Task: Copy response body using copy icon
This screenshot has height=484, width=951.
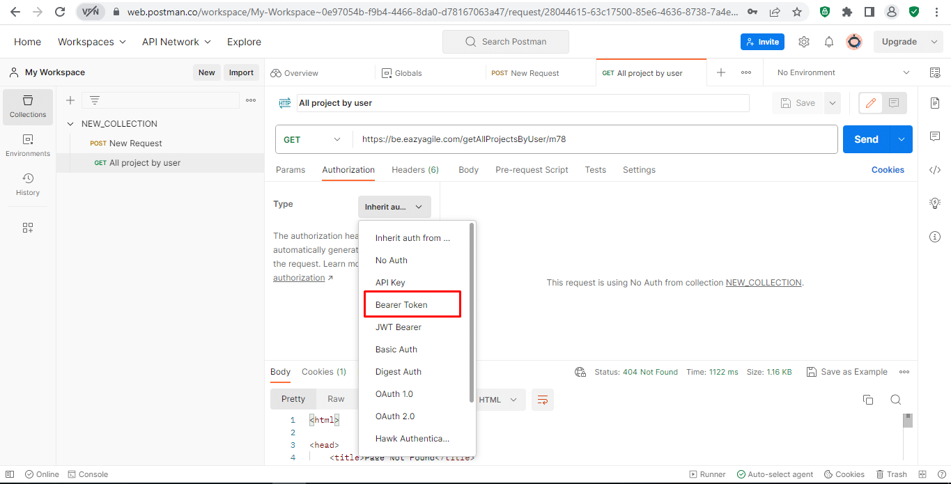Action: pyautogui.click(x=868, y=399)
